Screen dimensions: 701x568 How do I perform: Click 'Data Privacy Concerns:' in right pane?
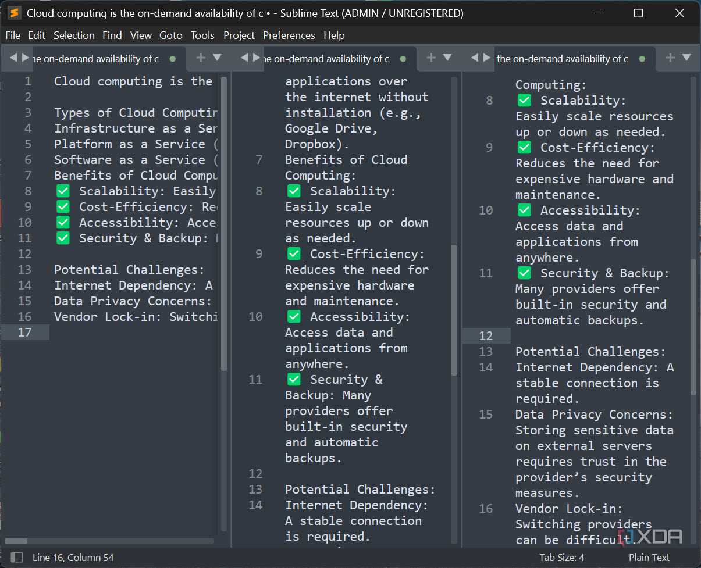pyautogui.click(x=594, y=415)
